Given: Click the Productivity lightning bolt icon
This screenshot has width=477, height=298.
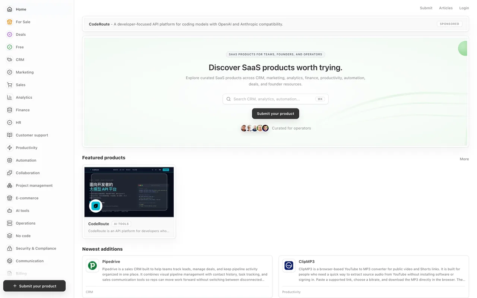Looking at the screenshot, I should click(10, 148).
